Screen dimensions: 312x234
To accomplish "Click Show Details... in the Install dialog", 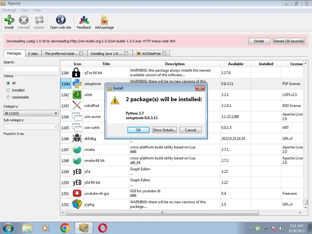I will coord(164,130).
